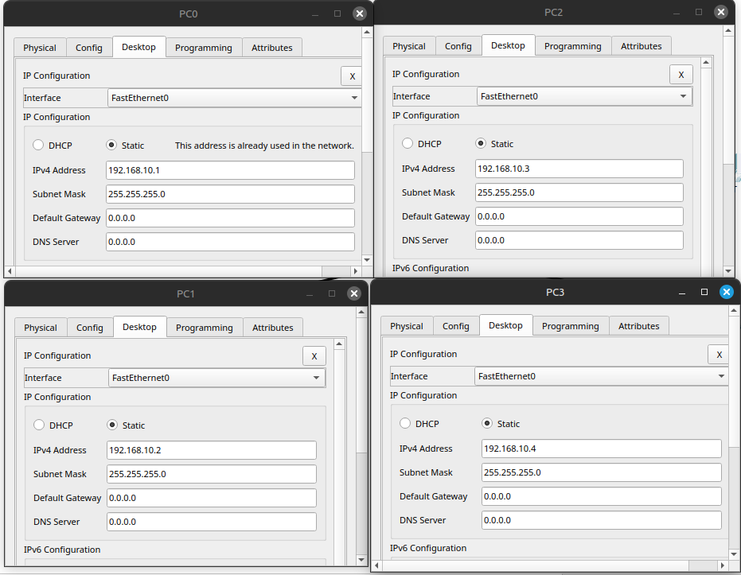Switch to Physical tab in PC3 window
741x575 pixels.
coord(407,326)
